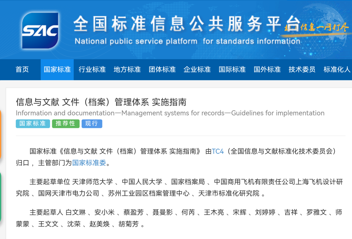Screen dimensions: 352x239
Task: Click the green side tab on left edge
Action: click(x=1, y=197)
